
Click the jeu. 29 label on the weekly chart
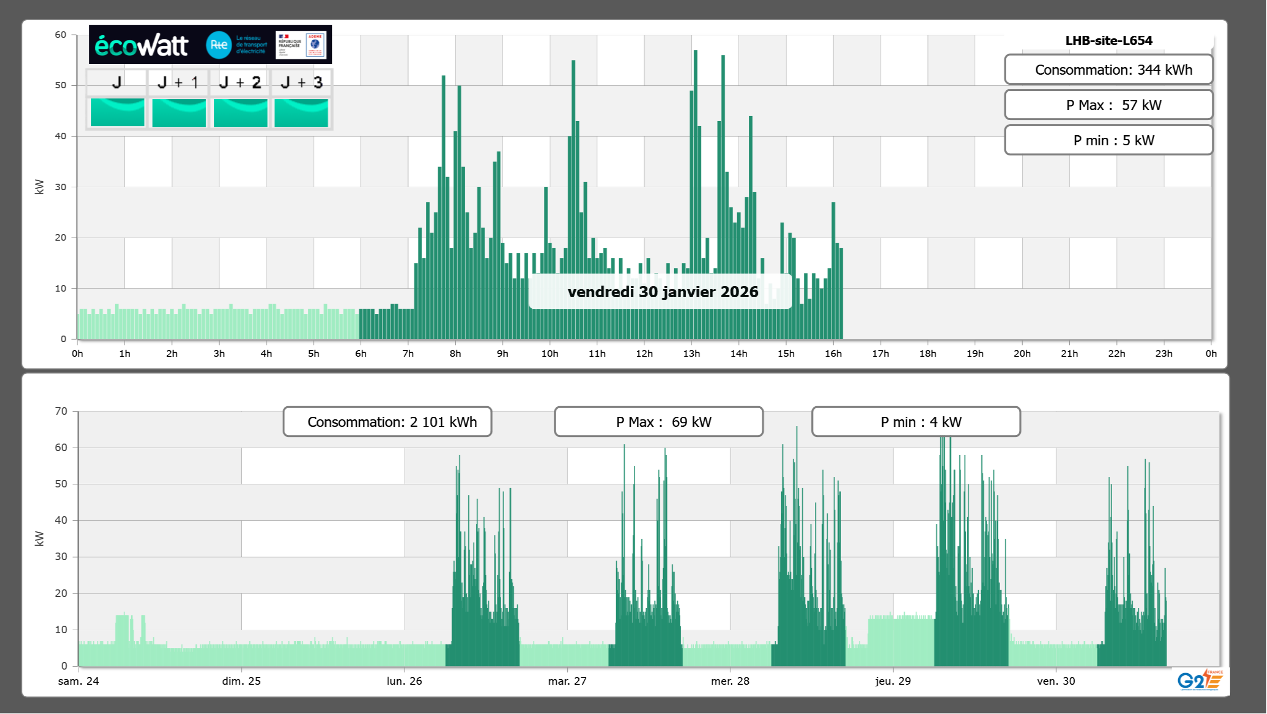point(893,681)
